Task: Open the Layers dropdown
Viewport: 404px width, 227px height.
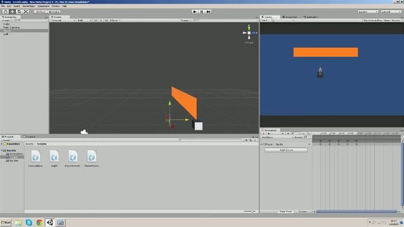Action: tap(367, 11)
